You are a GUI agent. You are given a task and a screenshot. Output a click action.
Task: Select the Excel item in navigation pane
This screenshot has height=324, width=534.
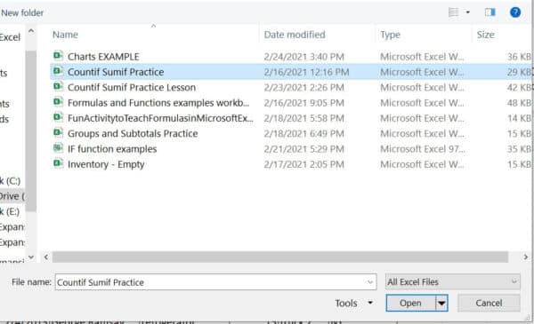click(10, 37)
